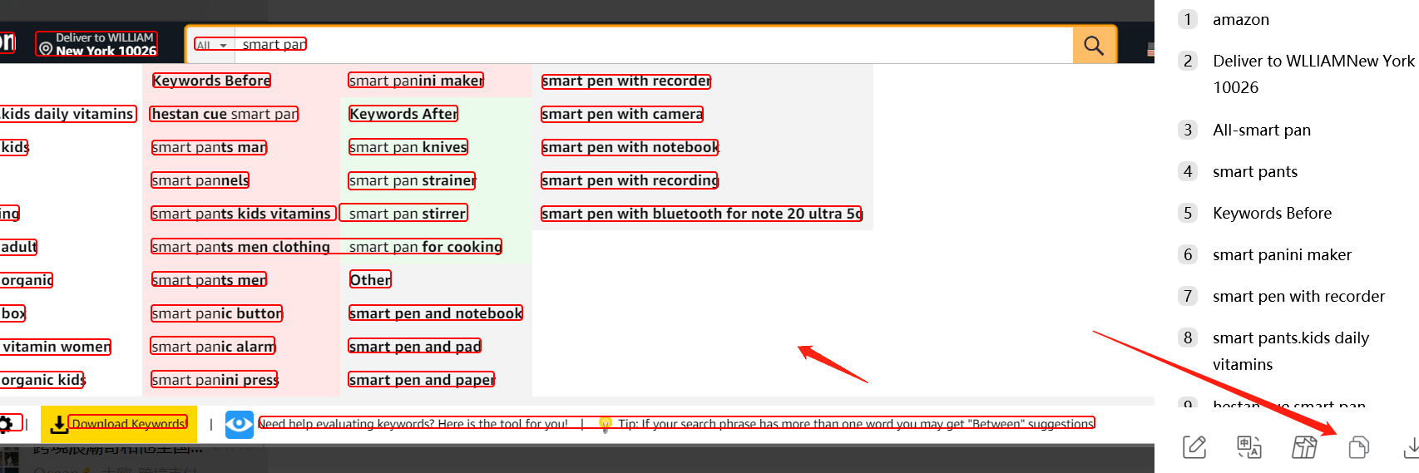Viewport: 1419px width, 473px height.
Task: Select suggestion smart pen and pad
Action: 415,347
